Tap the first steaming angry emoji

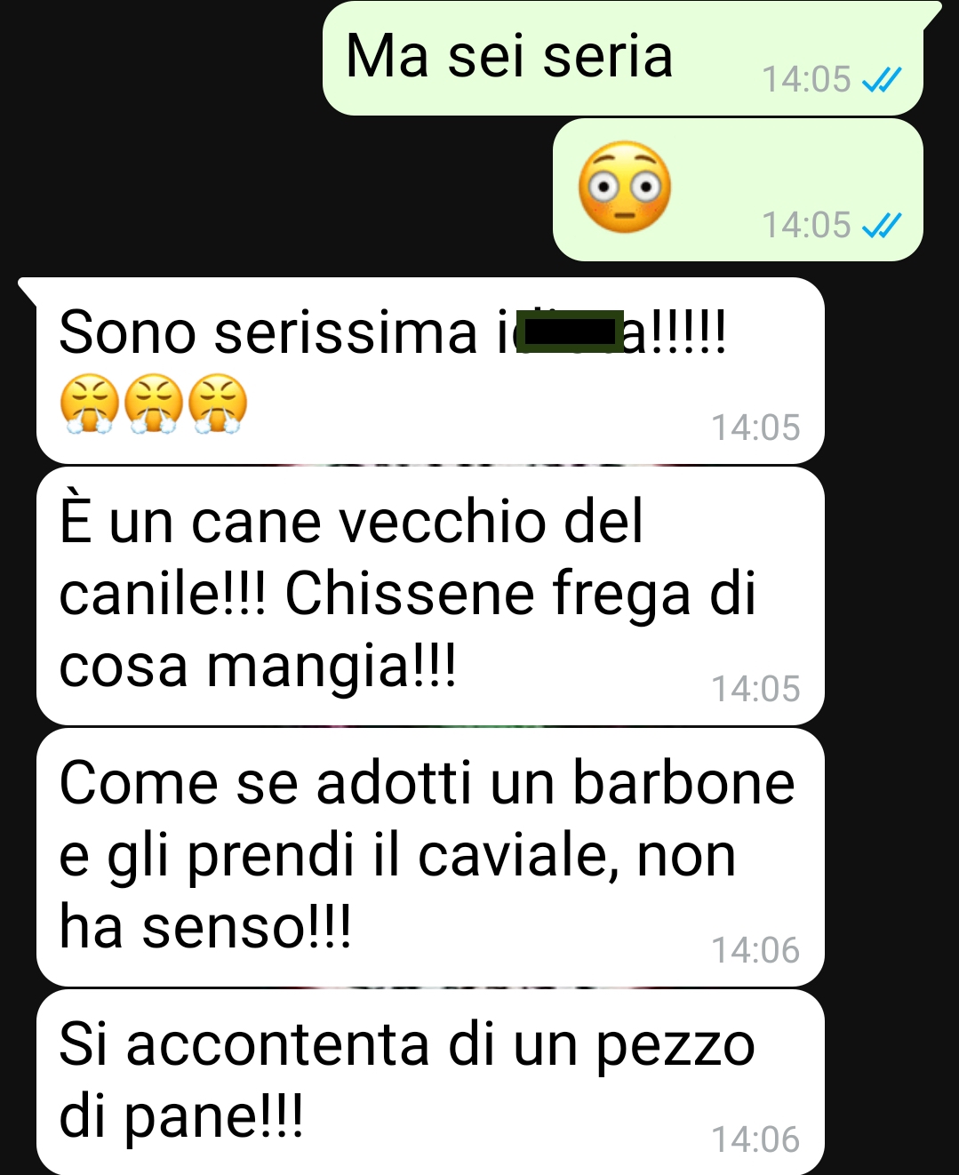pyautogui.click(x=90, y=404)
